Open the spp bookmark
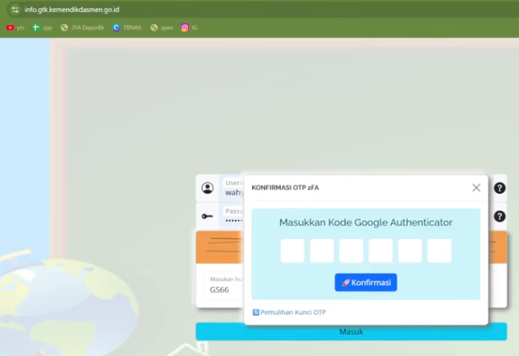The height and width of the screenshot is (356, 519). coord(43,27)
